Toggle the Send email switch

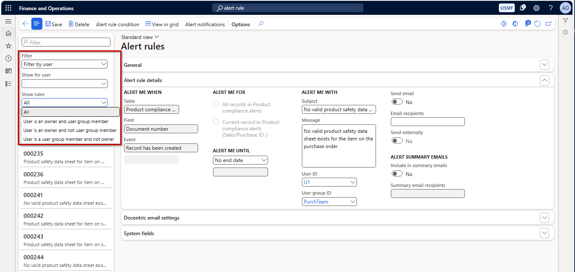click(x=397, y=102)
